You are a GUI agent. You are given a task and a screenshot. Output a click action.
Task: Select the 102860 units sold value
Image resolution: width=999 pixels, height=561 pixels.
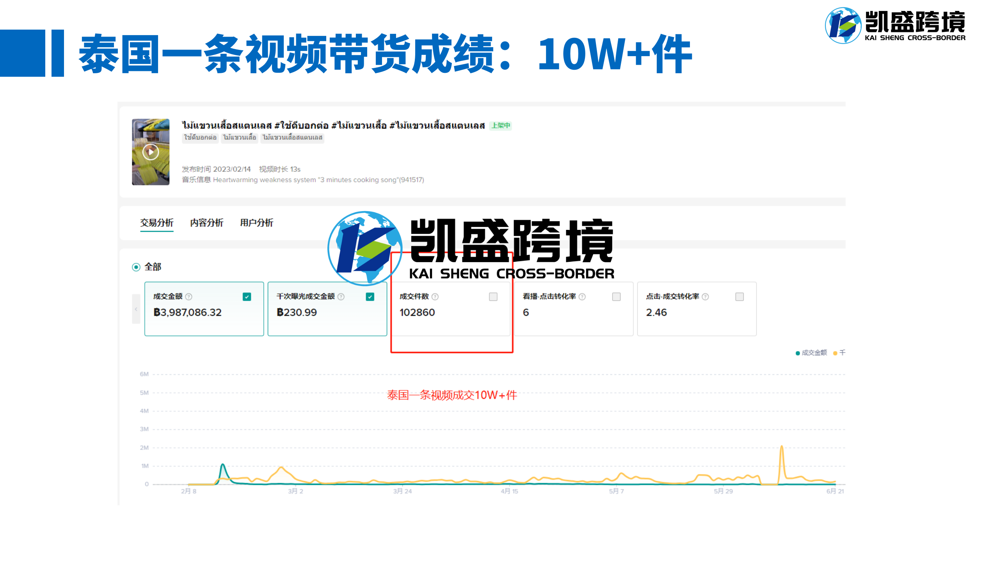(x=417, y=312)
